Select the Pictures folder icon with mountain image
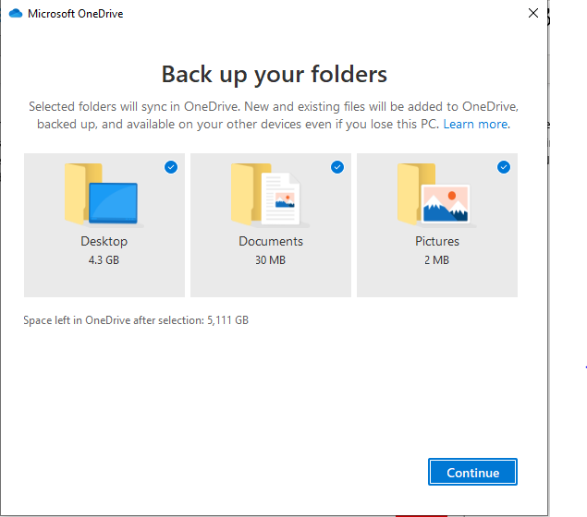Image resolution: width=587 pixels, height=517 pixels. [436, 195]
